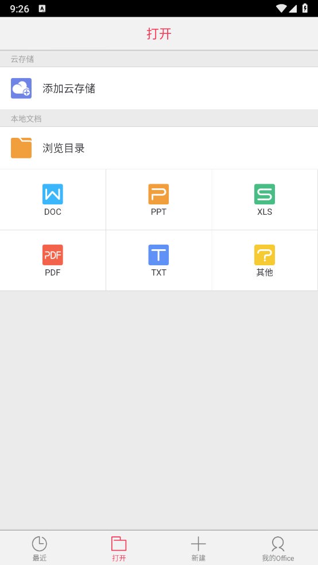Open the 新建 tab with the plus sign

(199, 548)
